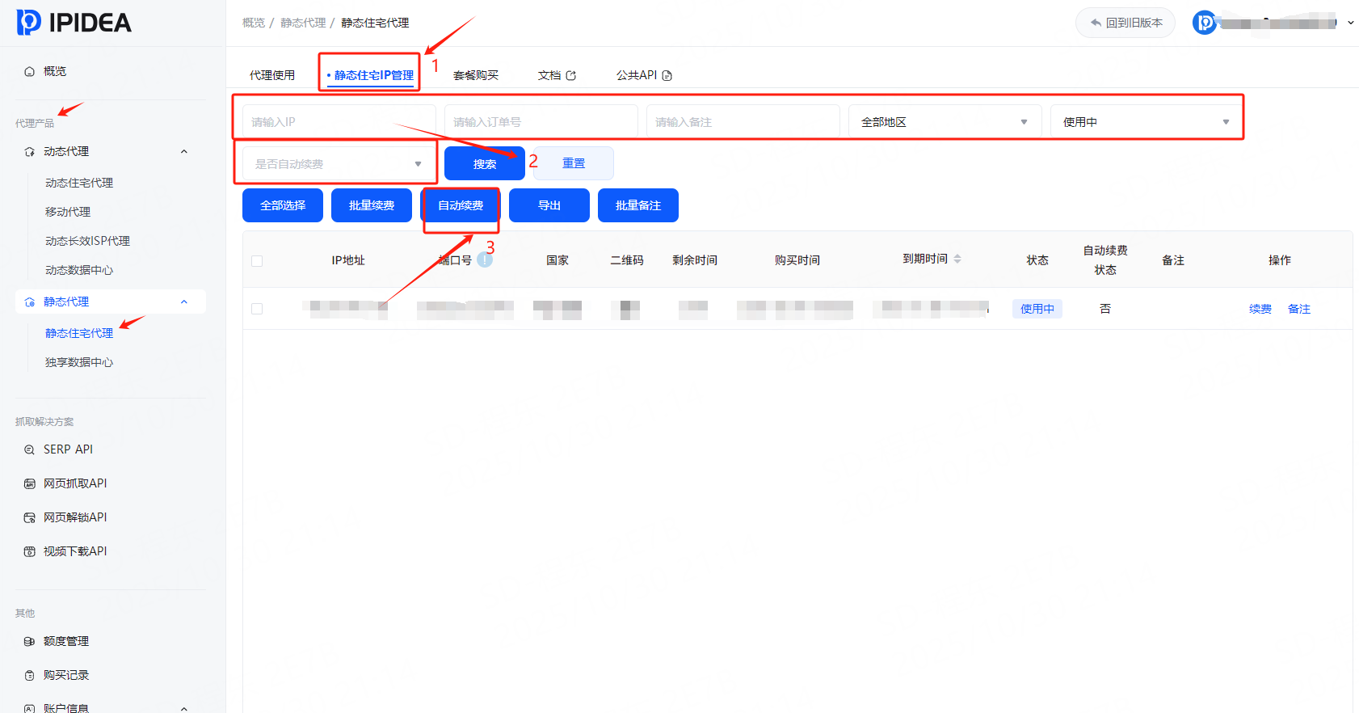Click the sort arrows beside 到期时间
1359x713 pixels.
957,259
